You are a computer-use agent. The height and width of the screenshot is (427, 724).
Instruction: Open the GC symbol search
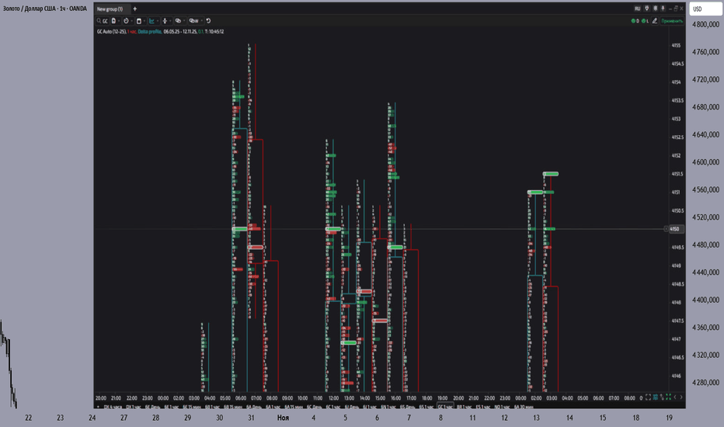[105, 21]
